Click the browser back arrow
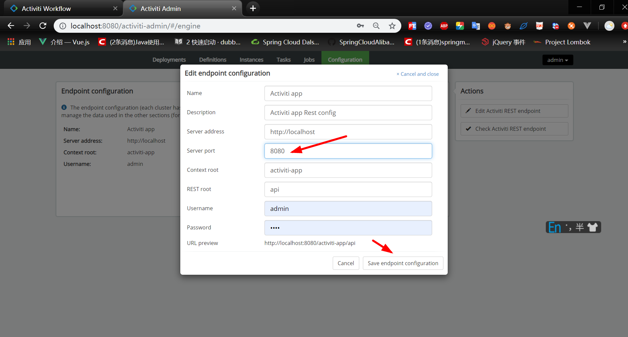This screenshot has width=628, height=337. pyautogui.click(x=11, y=26)
